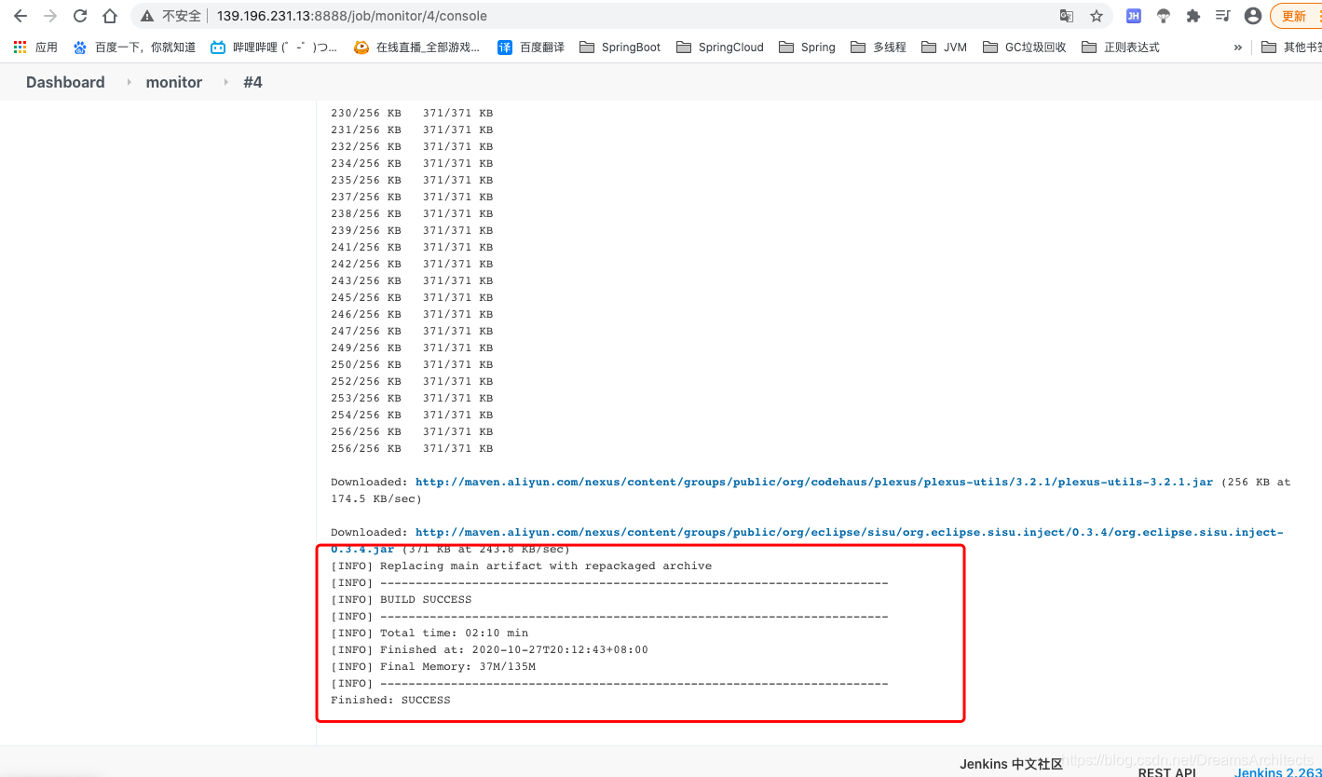Open the 多线程 bookmark folder
Screen dimensions: 1322x777
[879, 47]
